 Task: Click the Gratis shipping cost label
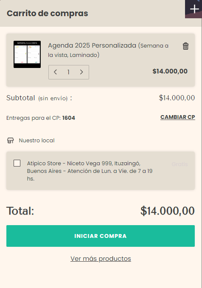click(180, 164)
